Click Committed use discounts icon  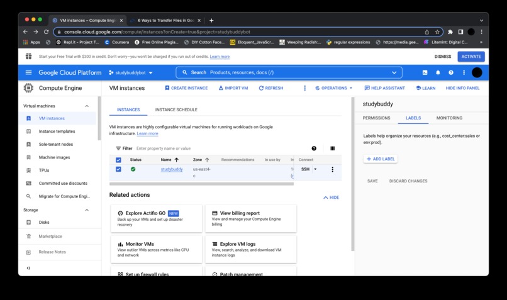click(28, 183)
